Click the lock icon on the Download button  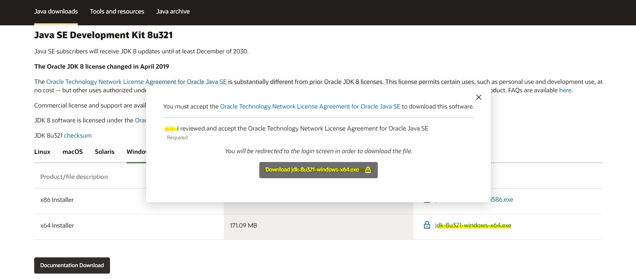click(x=368, y=170)
